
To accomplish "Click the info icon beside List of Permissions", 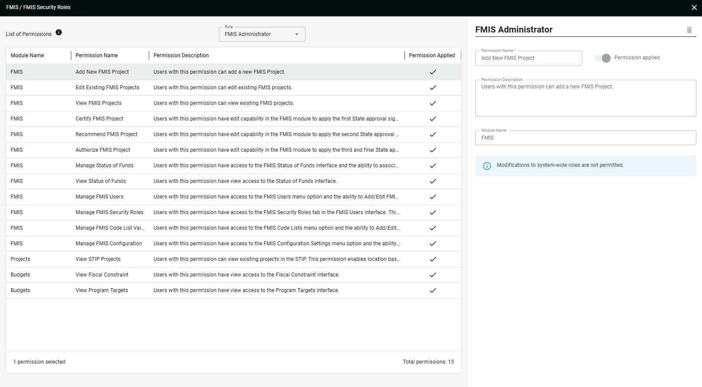I will [x=59, y=33].
